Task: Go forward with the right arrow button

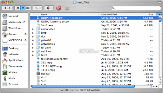Action: (x=10, y=8)
